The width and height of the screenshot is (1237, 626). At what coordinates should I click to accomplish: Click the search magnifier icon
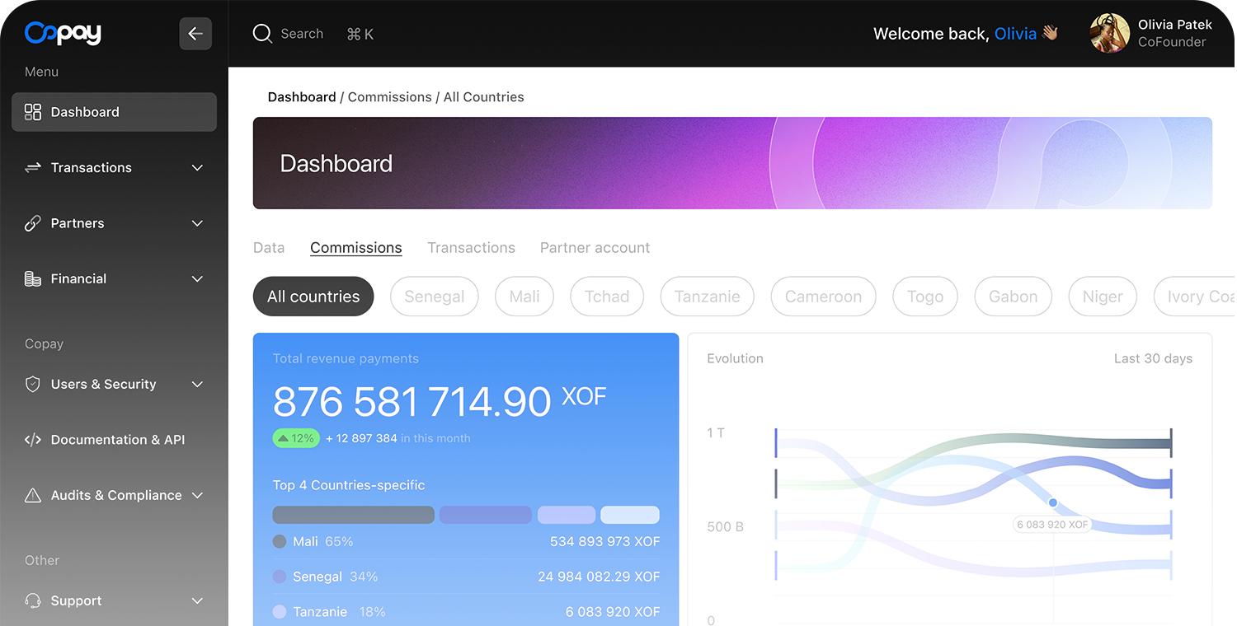262,34
